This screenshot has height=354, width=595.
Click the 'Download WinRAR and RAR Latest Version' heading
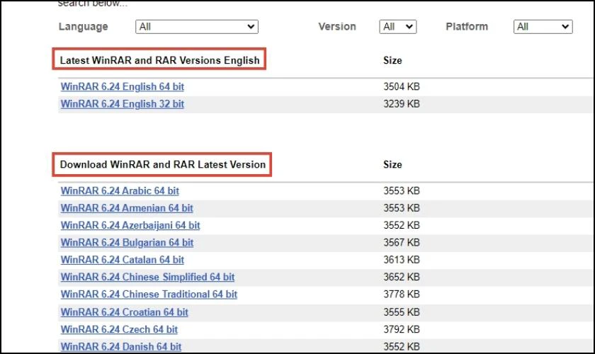(x=163, y=165)
